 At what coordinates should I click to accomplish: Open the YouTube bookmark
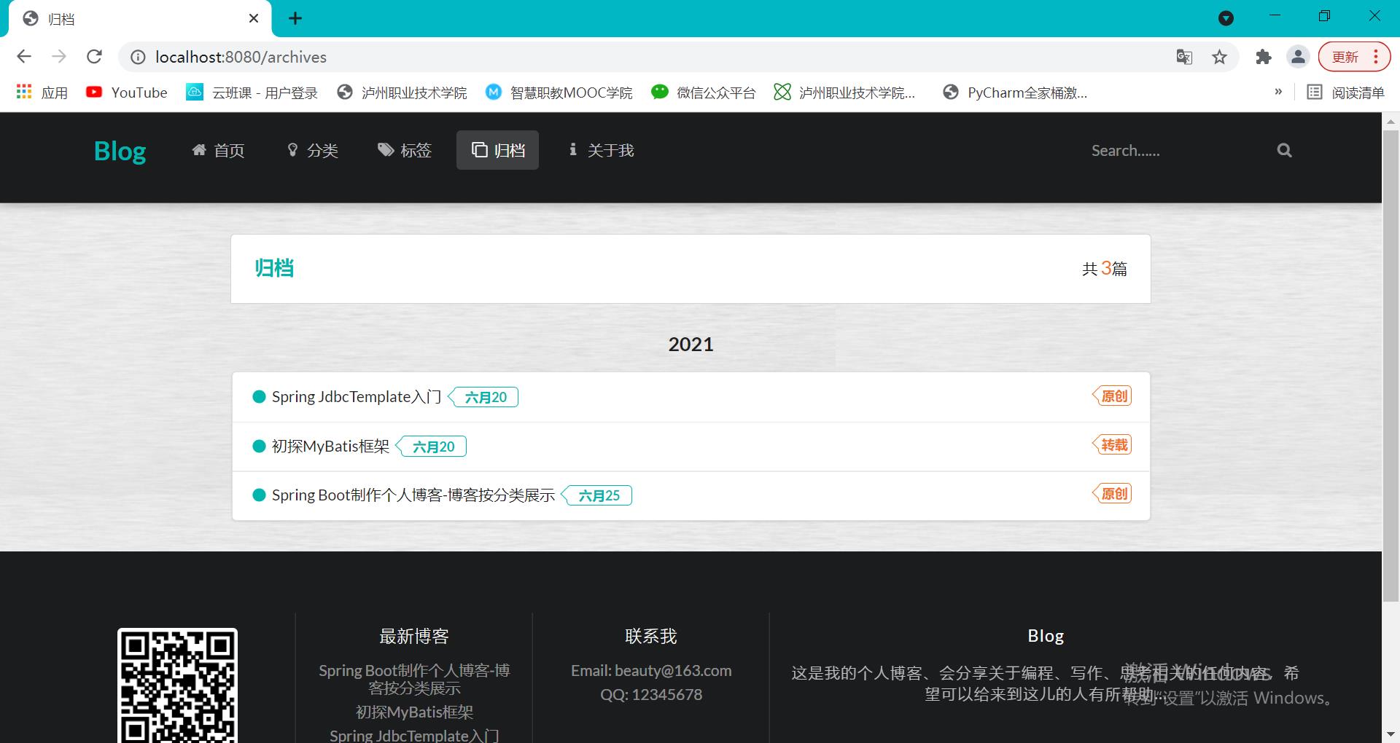(x=127, y=93)
